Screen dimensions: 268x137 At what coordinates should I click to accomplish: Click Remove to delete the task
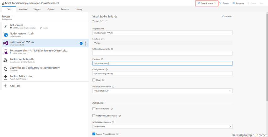click(227, 16)
